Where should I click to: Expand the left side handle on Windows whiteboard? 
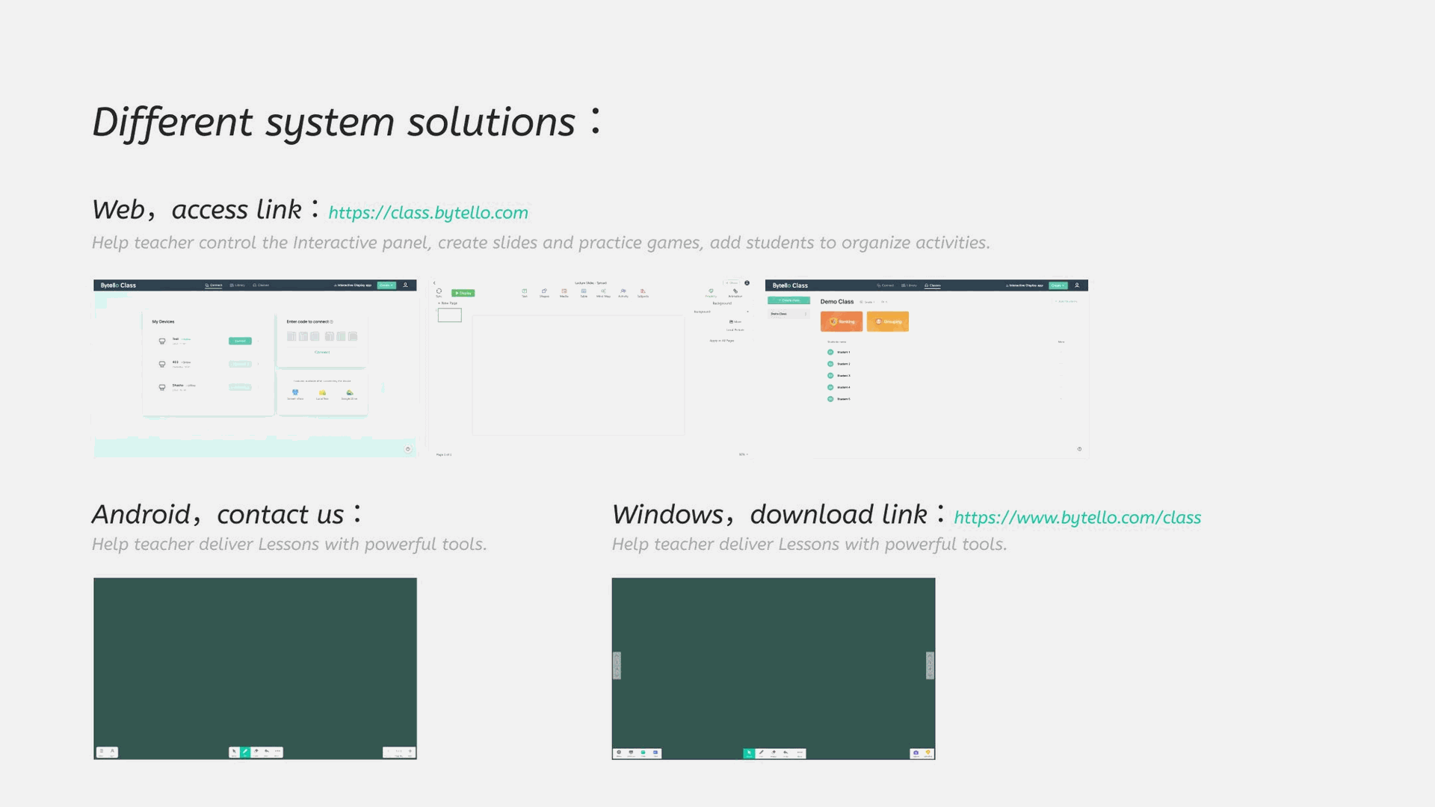[x=617, y=665]
